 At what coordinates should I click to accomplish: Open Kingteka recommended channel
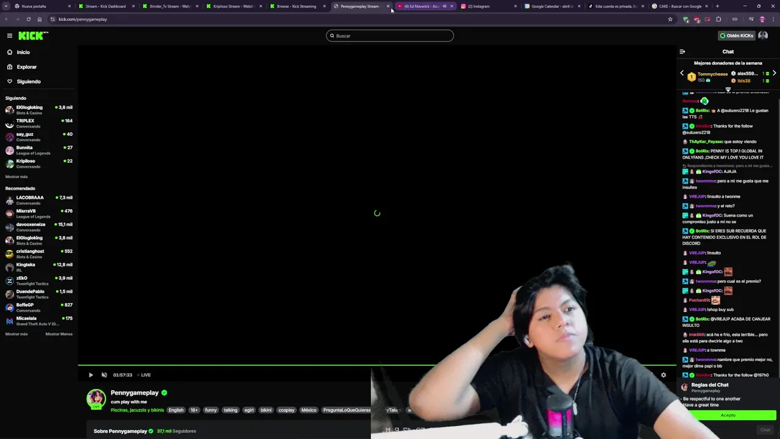tap(39, 267)
